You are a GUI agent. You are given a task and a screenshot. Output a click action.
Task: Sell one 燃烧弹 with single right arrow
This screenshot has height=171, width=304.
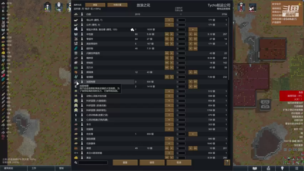[x=191, y=72]
